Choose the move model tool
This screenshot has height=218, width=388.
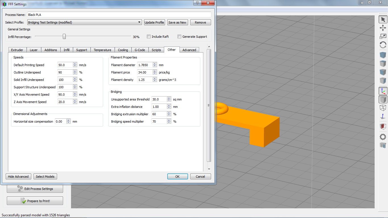point(383,28)
